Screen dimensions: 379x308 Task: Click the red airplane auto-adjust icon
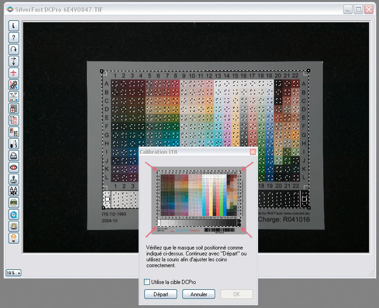(14, 73)
